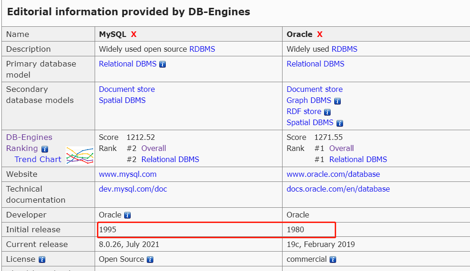Select the Open Source license text
This screenshot has width=470, height=271.
(x=121, y=259)
